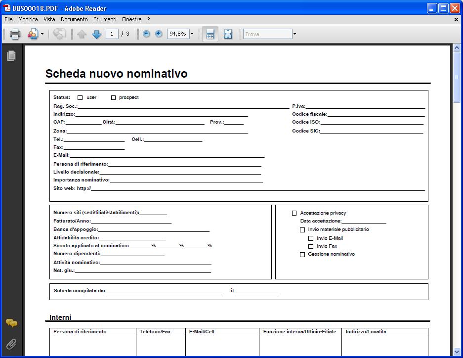Open the Finestra menu
This screenshot has width=463, height=358.
click(x=132, y=19)
